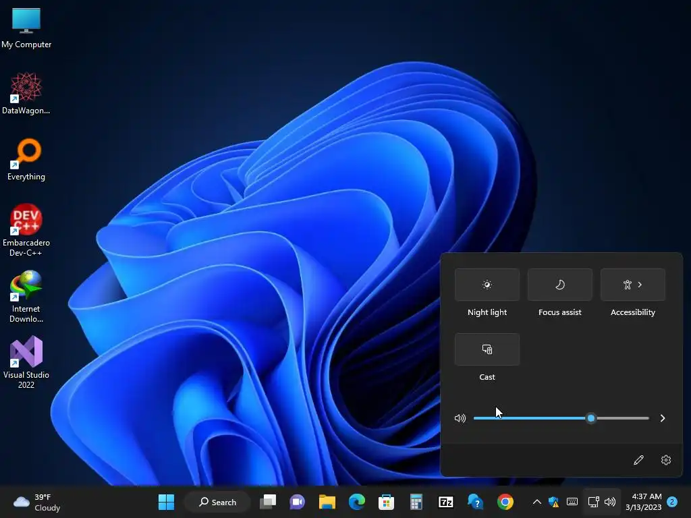Screen dimensions: 691x518
Task: Open sound output options chevron
Action: 663,418
